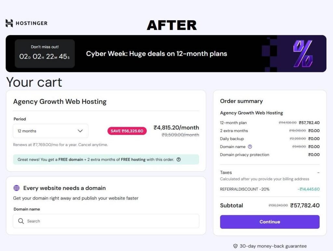Viewport: 333px width, 251px height.
Task: Click the Agency Growth Web Hosting cart title
Action: (60, 101)
